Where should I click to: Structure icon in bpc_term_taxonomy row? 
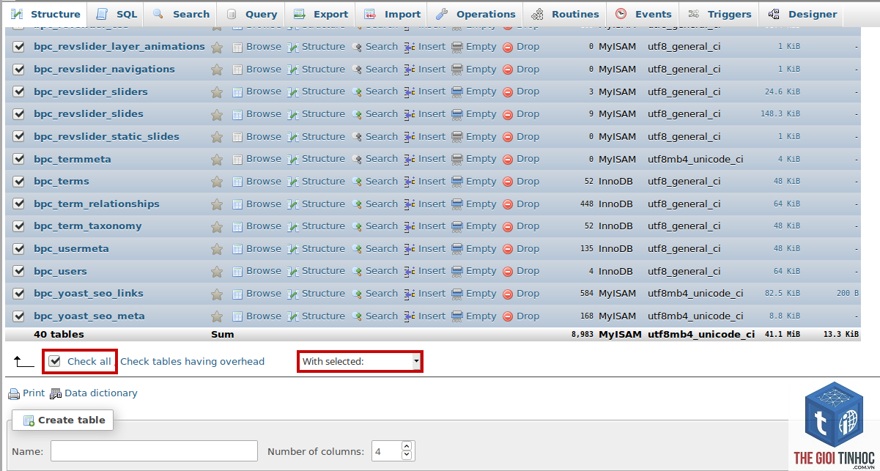[293, 226]
